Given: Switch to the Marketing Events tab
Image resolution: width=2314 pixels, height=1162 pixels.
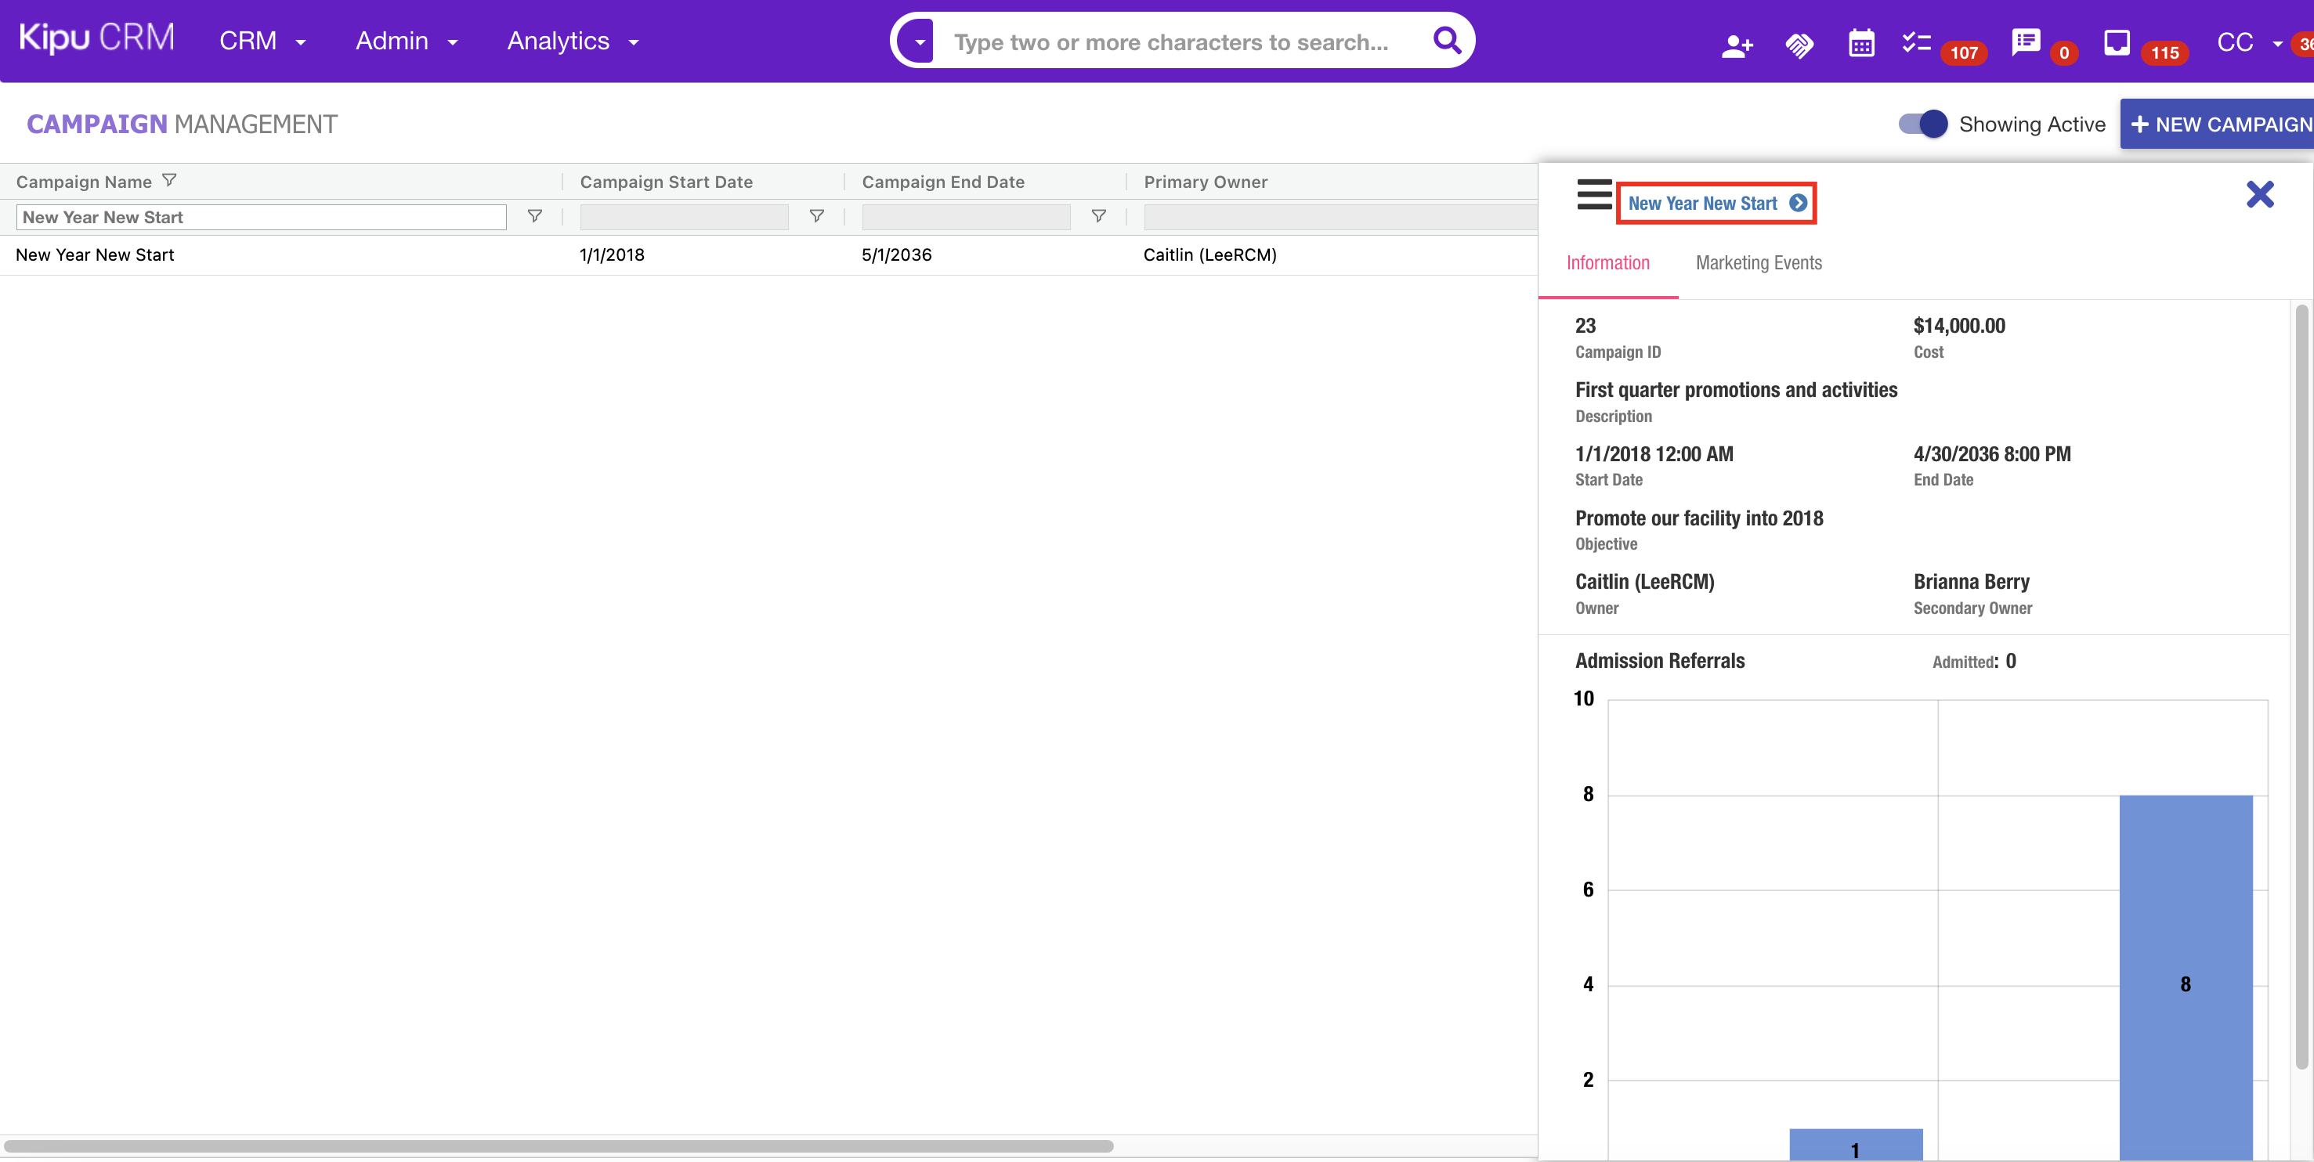Looking at the screenshot, I should (x=1759, y=263).
